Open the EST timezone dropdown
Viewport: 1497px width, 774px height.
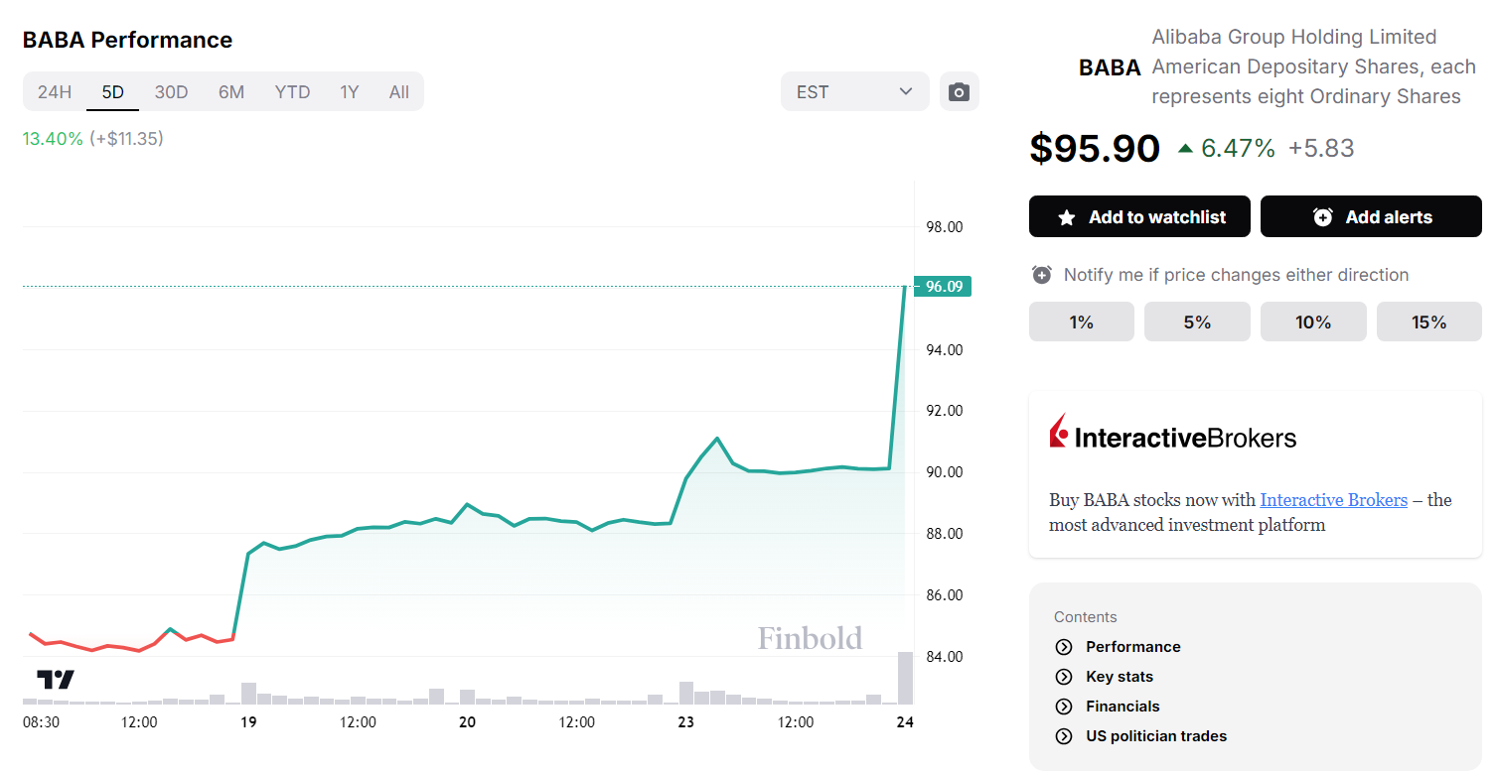click(855, 91)
